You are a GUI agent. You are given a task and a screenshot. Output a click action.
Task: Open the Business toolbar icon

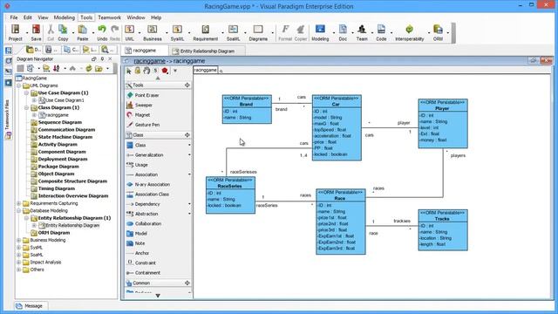(153, 33)
